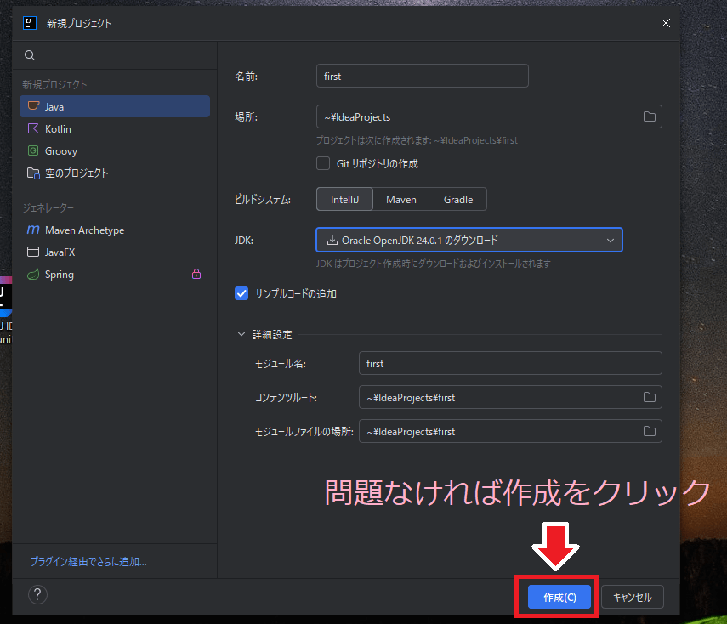
Task: Enable Git リポジトリの作成 checkbox
Action: (323, 163)
